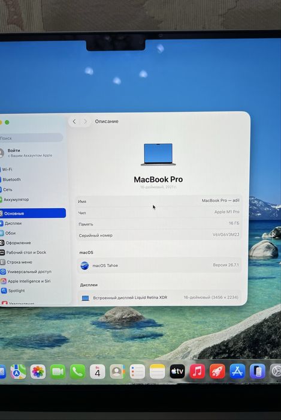Open Сеть settings
The height and width of the screenshot is (420, 281).
[7, 190]
